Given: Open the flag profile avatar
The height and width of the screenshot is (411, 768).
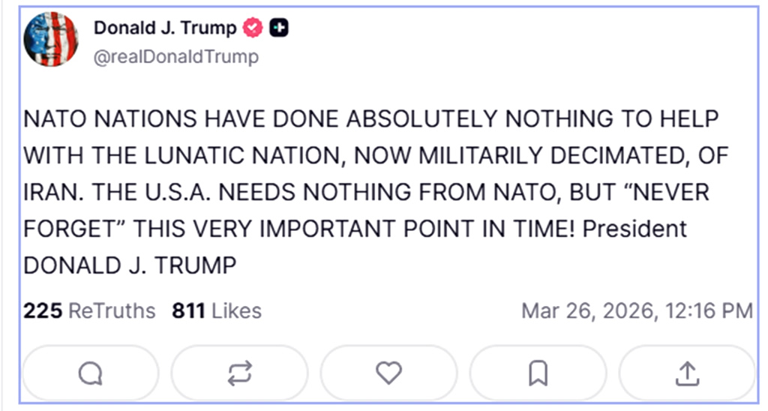Looking at the screenshot, I should [51, 39].
